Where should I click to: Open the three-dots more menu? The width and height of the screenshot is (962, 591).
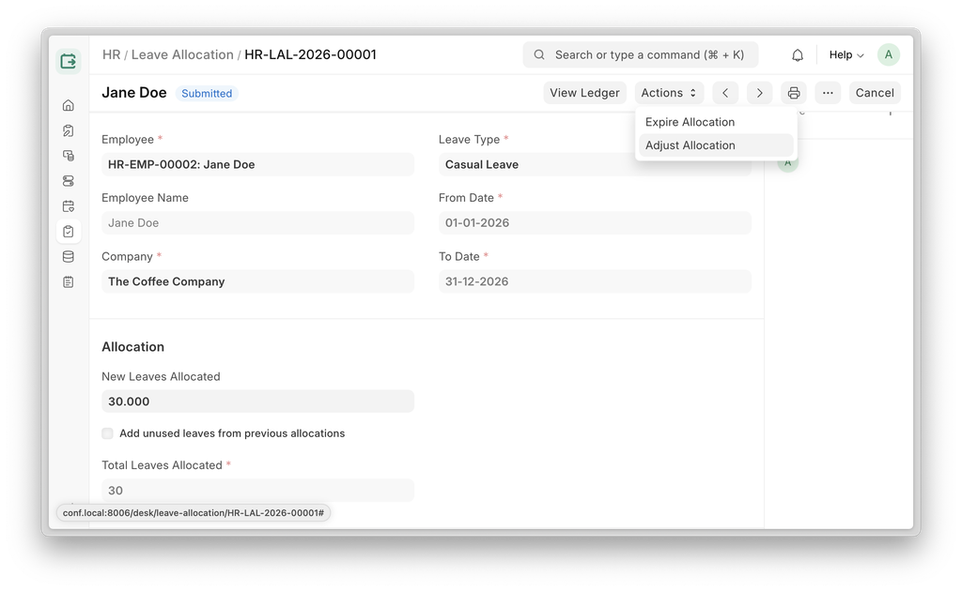[828, 93]
